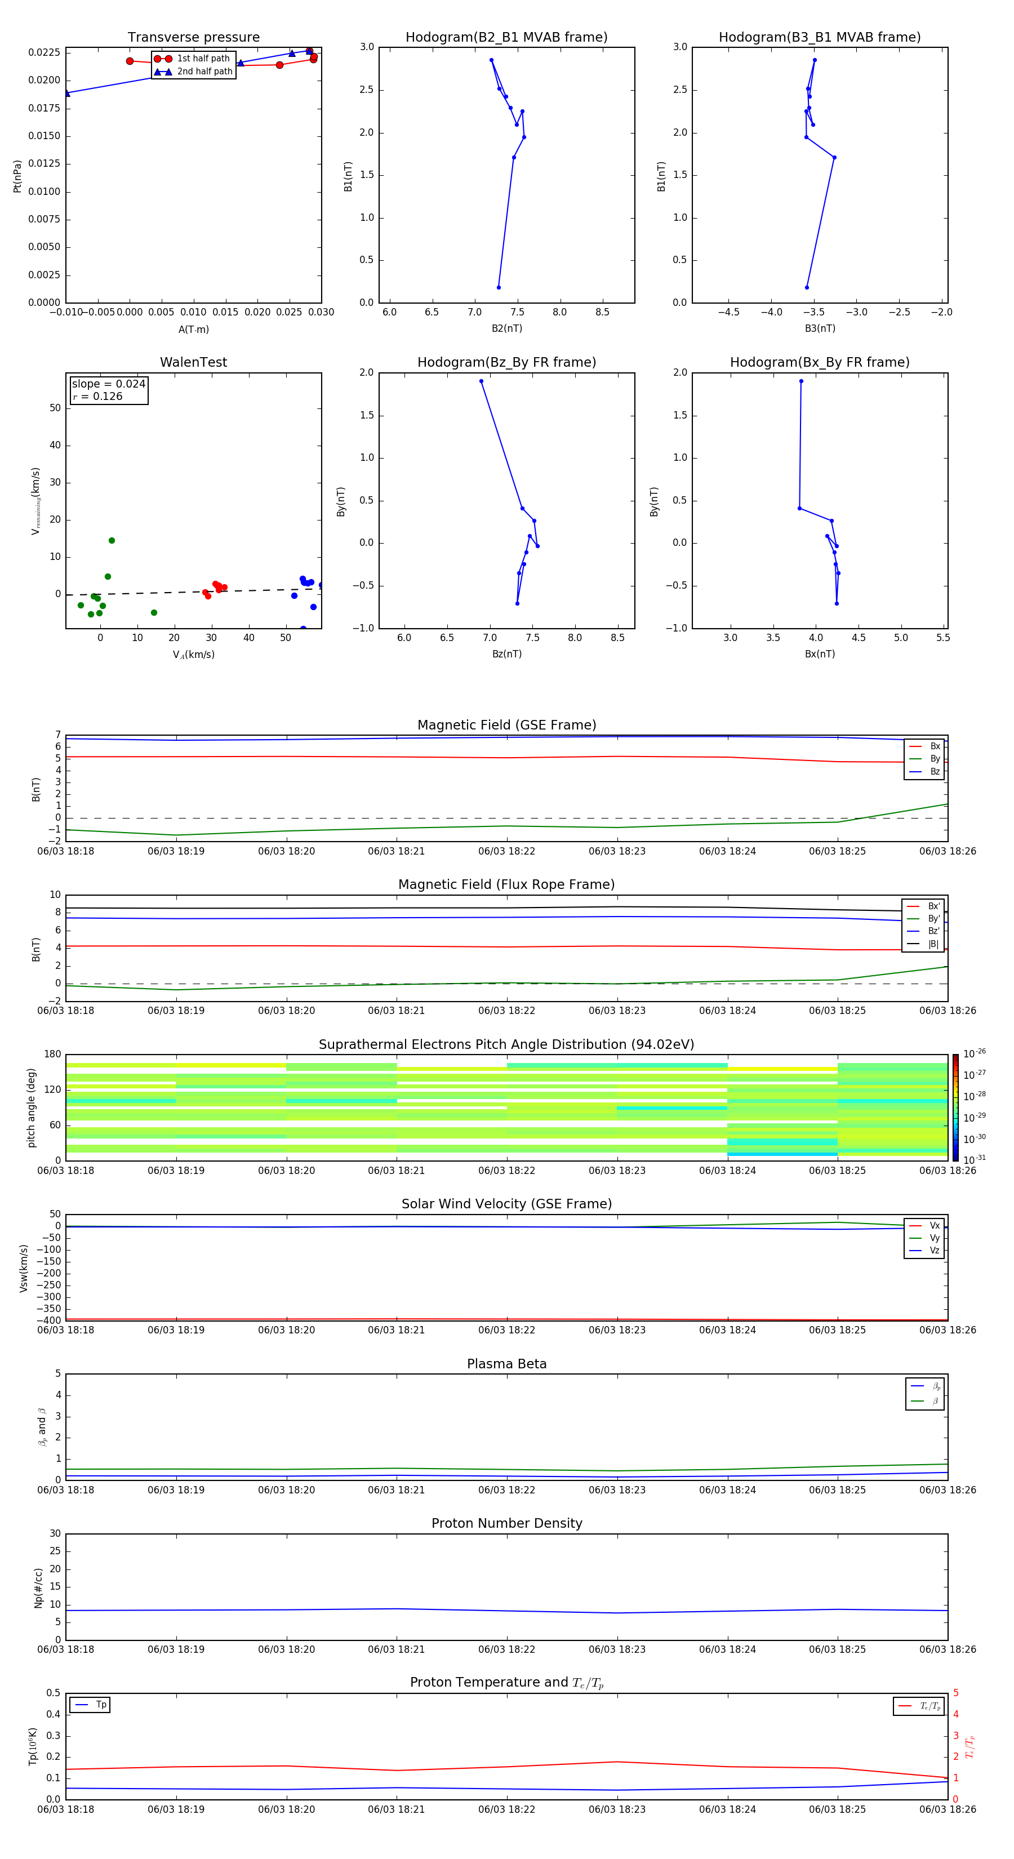Click the "Hodogram(Bz_By FR frame)" title

click(x=506, y=362)
